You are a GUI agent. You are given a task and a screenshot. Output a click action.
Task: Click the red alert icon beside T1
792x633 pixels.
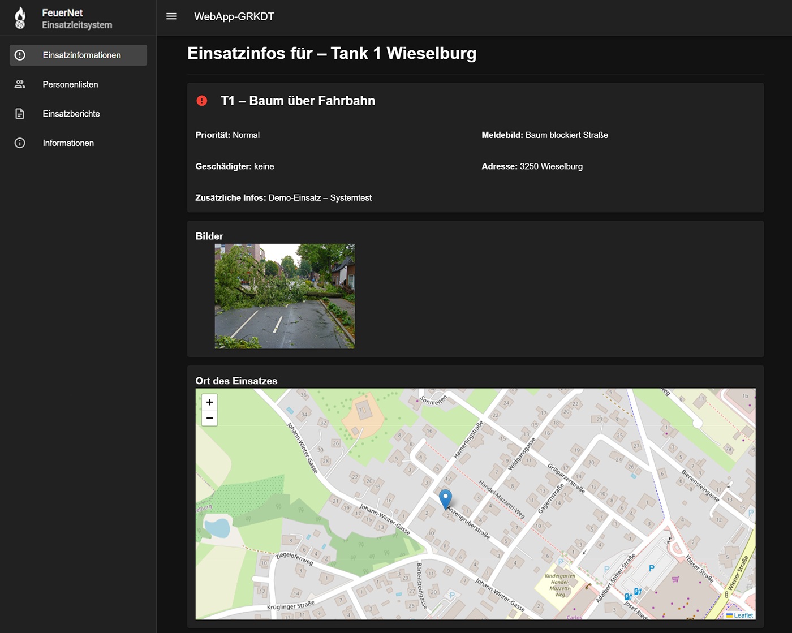pos(202,101)
